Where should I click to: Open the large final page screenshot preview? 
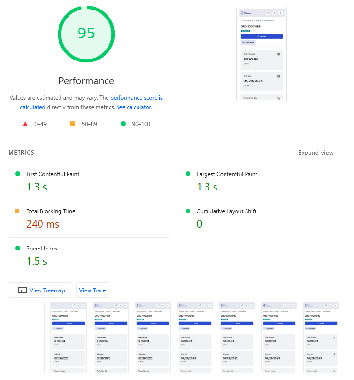[261, 54]
